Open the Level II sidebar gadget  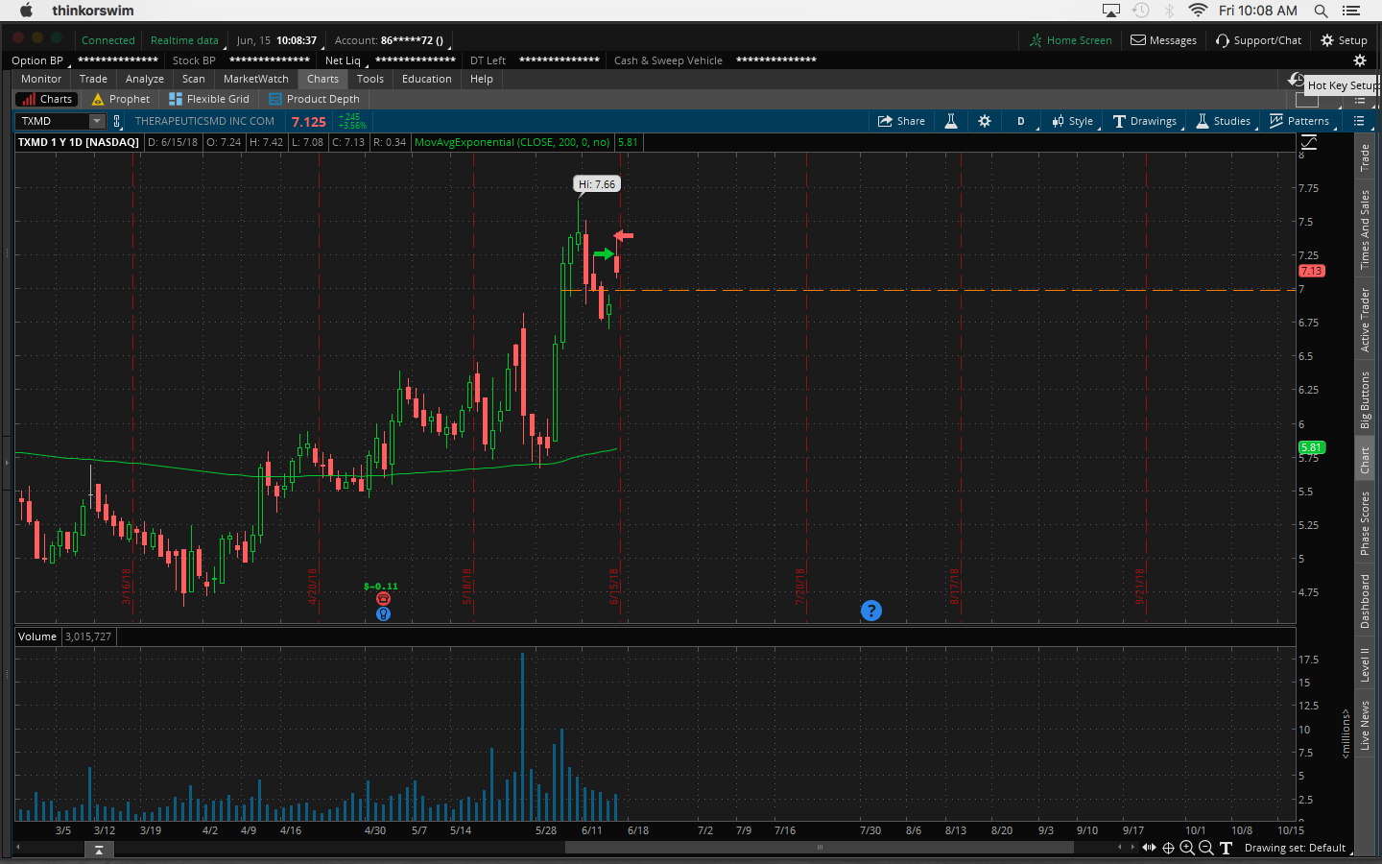pyautogui.click(x=1365, y=664)
